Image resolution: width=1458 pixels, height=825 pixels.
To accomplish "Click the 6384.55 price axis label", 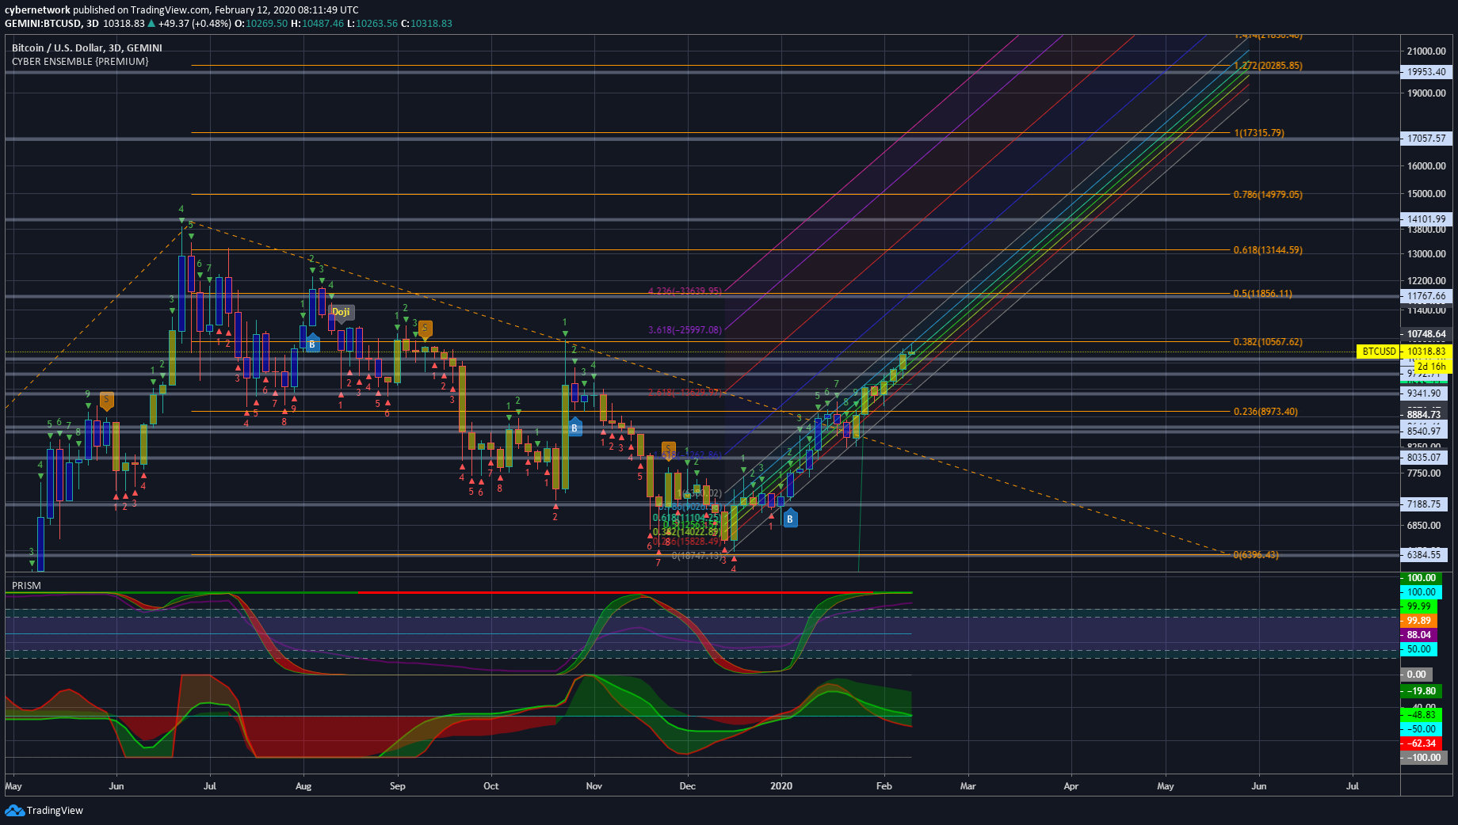I will coord(1424,555).
